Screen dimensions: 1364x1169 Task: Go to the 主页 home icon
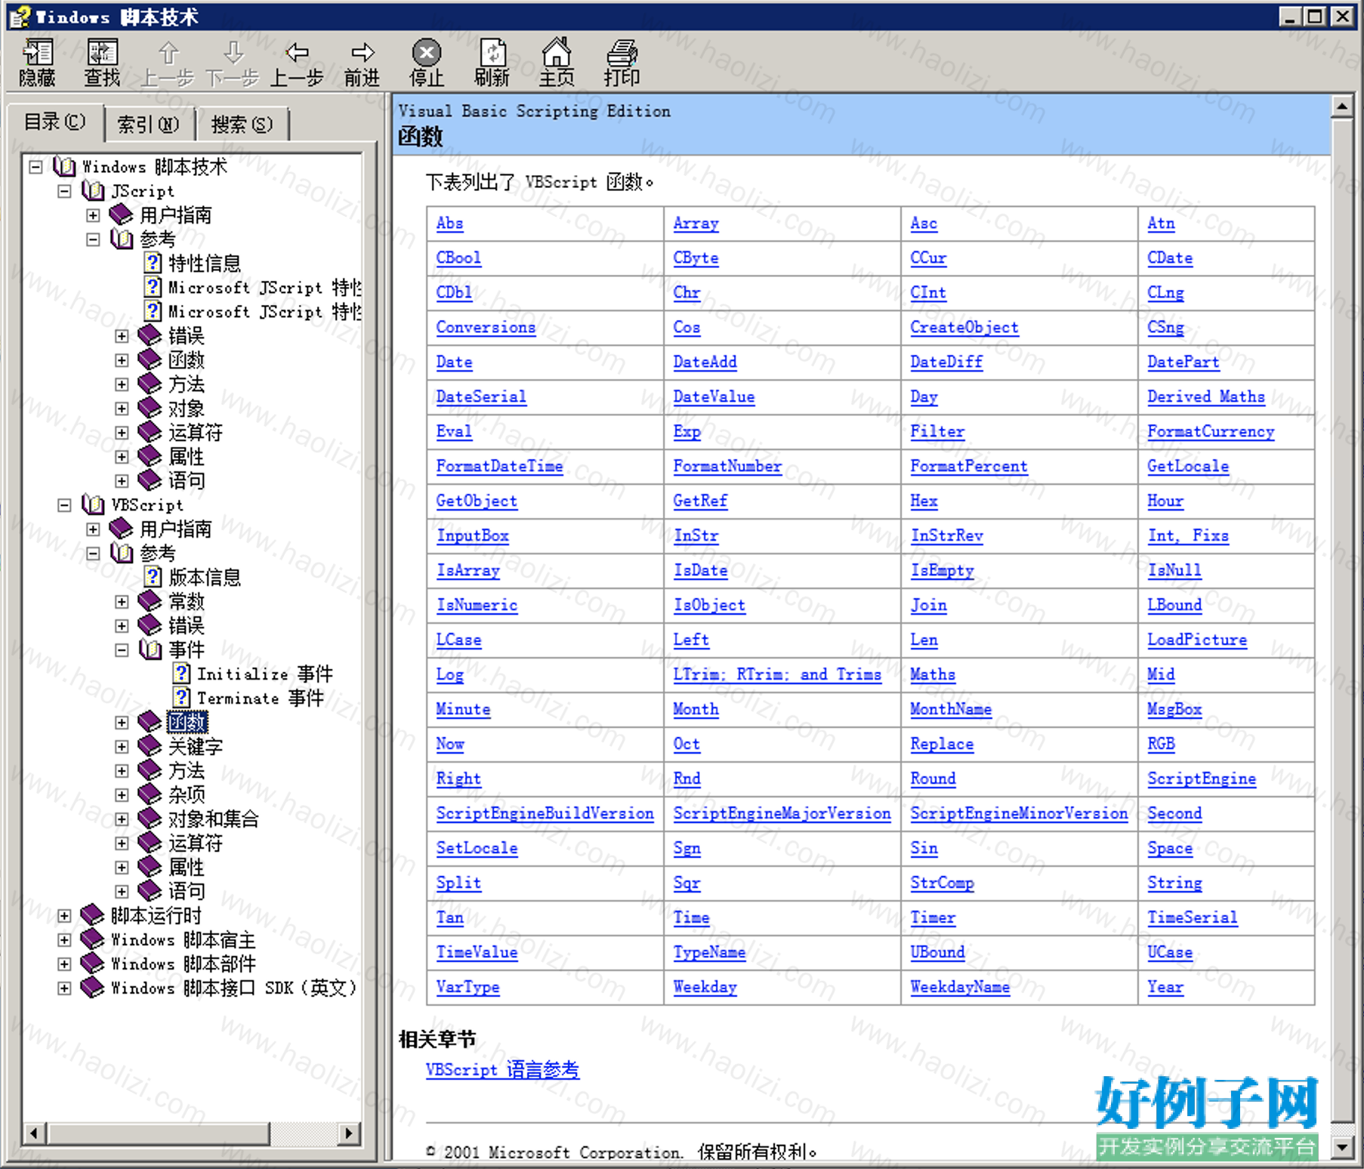point(557,52)
